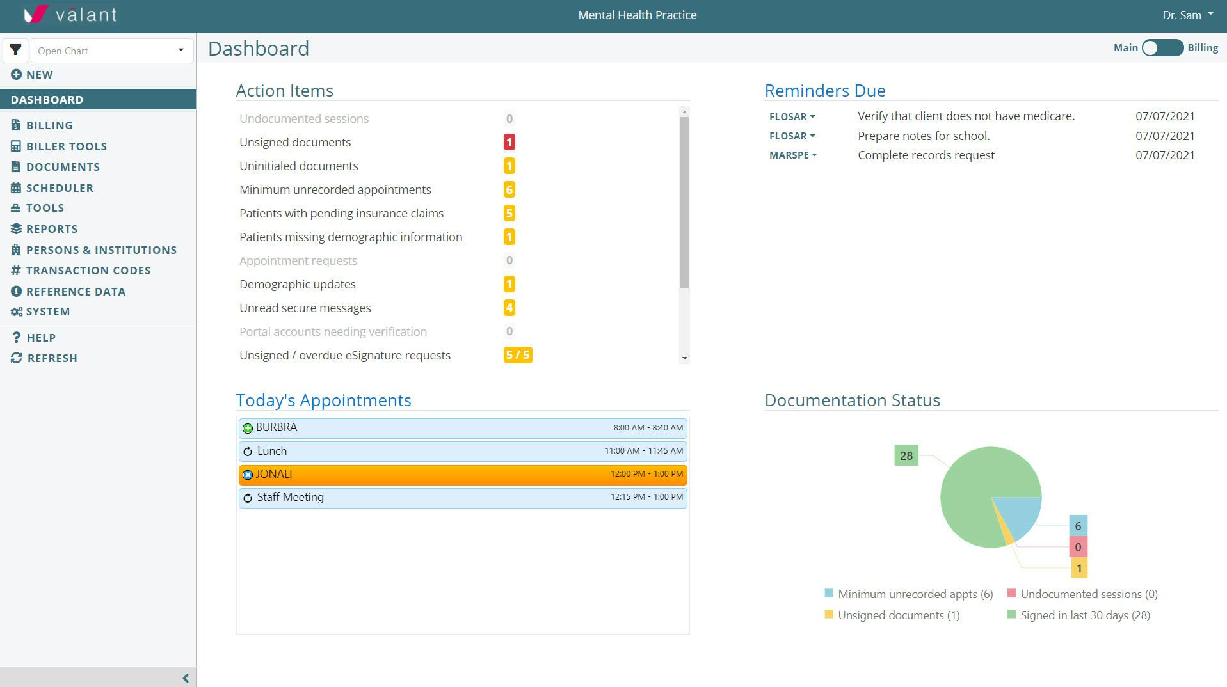Open the MARSPE patient dropdown
The height and width of the screenshot is (687, 1227).
coord(793,155)
